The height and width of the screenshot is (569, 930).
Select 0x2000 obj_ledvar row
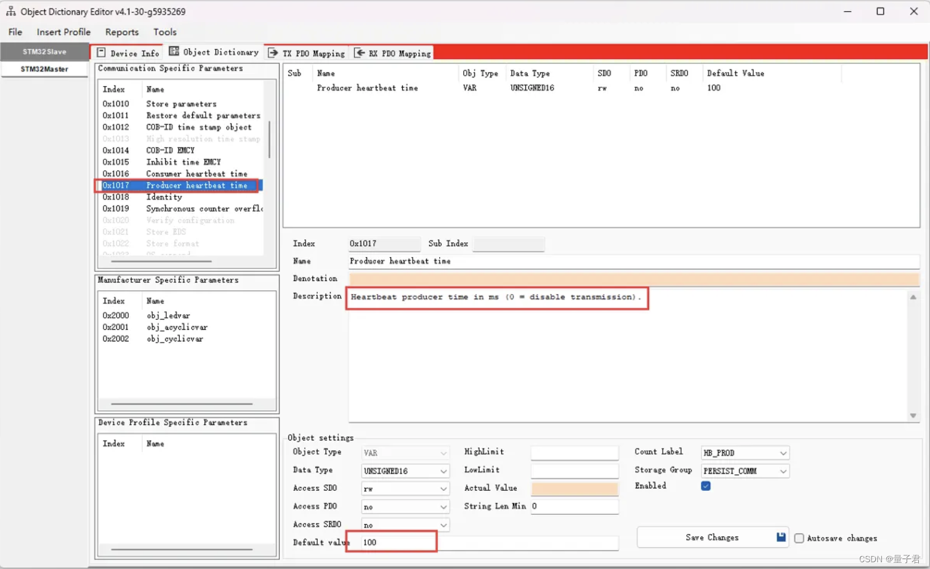pos(186,316)
